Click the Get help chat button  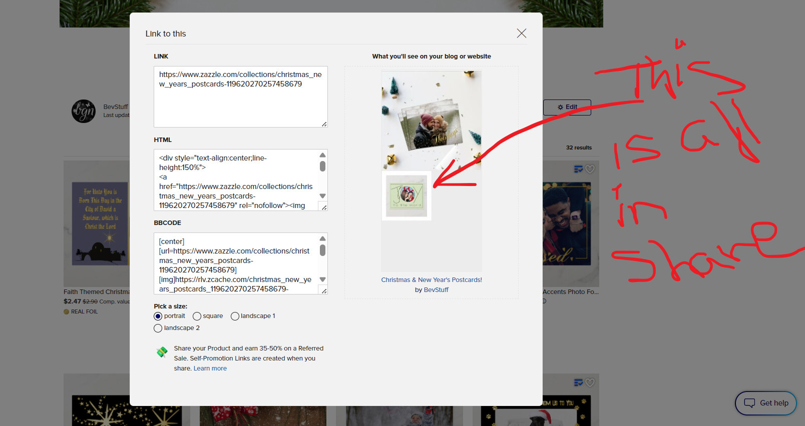click(x=765, y=403)
